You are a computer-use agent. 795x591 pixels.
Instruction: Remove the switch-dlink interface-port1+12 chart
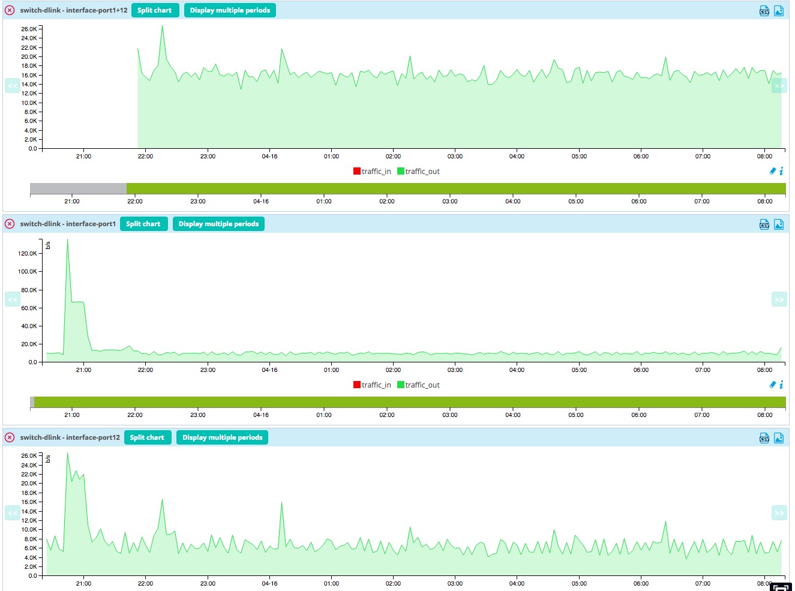10,10
